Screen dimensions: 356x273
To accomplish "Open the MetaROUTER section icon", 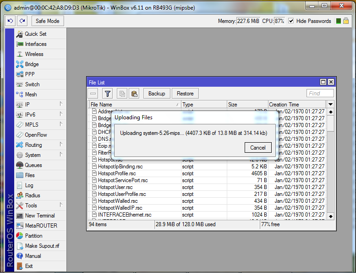I will click(20, 225).
